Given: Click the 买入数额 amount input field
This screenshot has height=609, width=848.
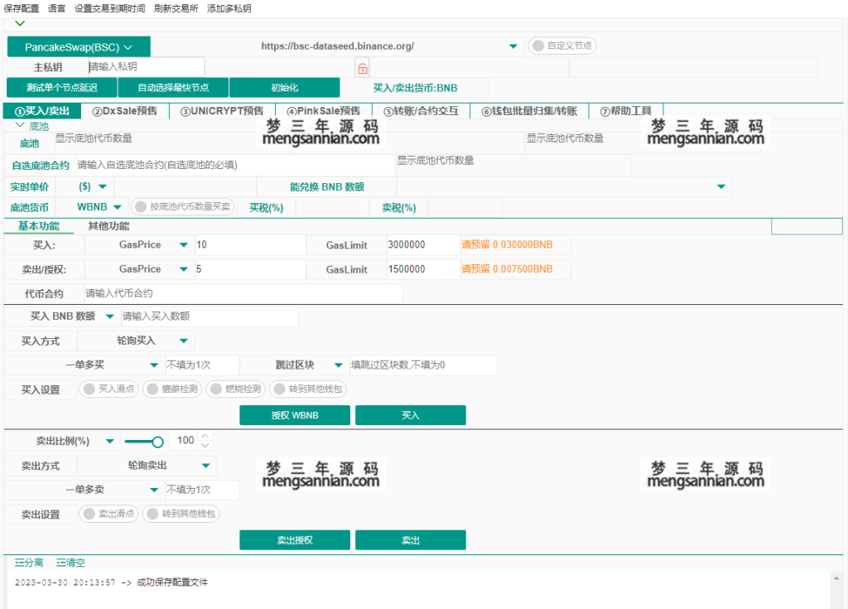Looking at the screenshot, I should pyautogui.click(x=210, y=317).
